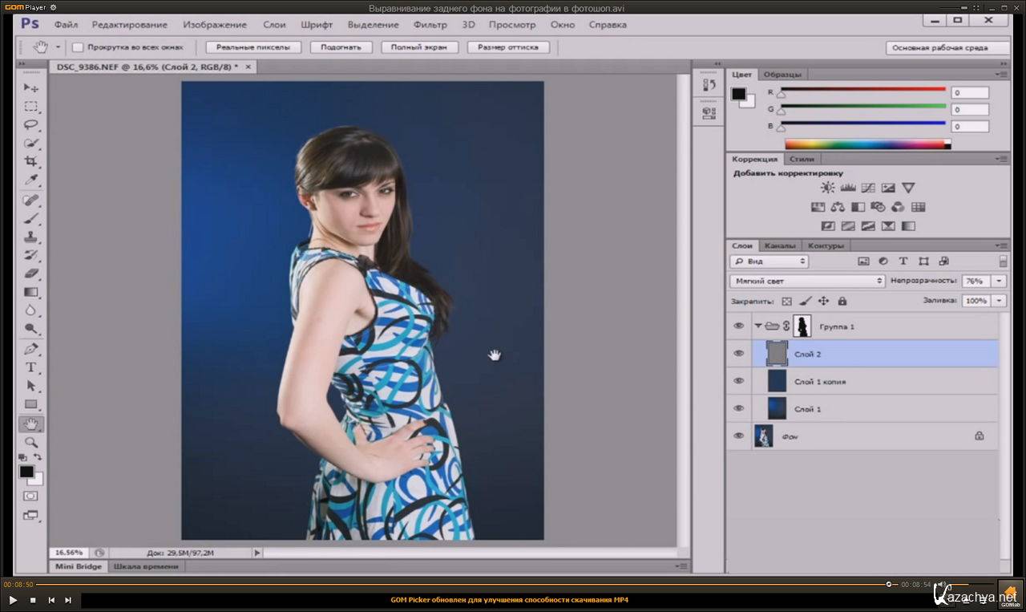Select the Crop tool
Viewport: 1026px width, 612px height.
click(x=30, y=161)
